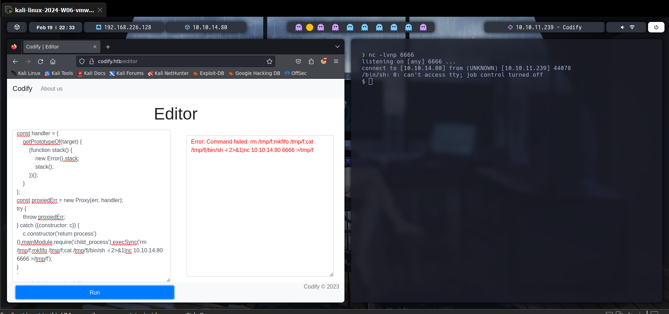Click the volume speaker icon

coord(622,27)
